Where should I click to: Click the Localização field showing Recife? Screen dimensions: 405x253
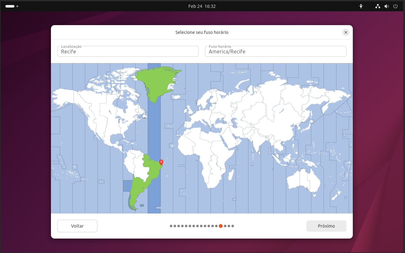pyautogui.click(x=128, y=51)
